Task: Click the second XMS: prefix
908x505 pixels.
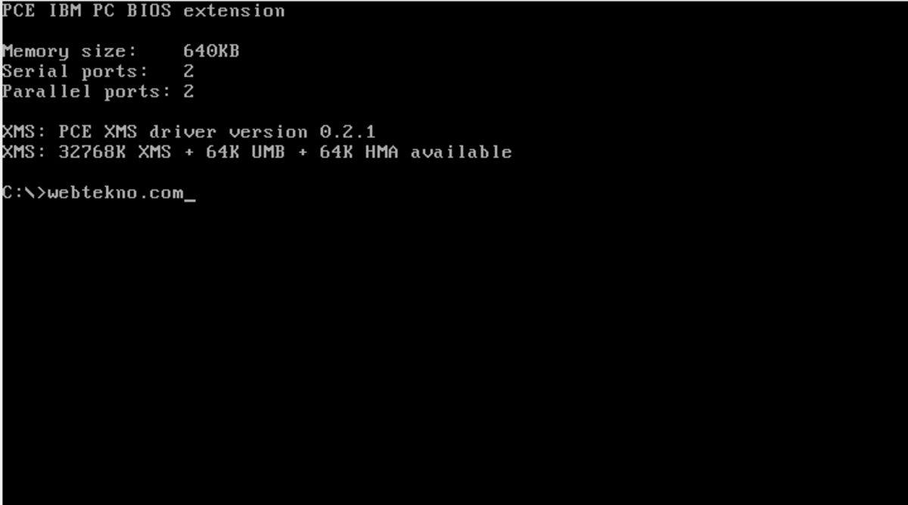Action: tap(24, 153)
